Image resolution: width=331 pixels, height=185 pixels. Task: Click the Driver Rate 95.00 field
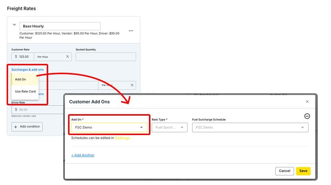click(38, 109)
